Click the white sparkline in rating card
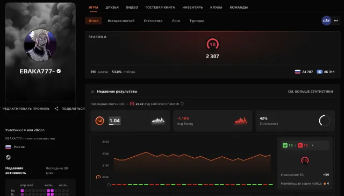344x196 pixels. [x=158, y=121]
